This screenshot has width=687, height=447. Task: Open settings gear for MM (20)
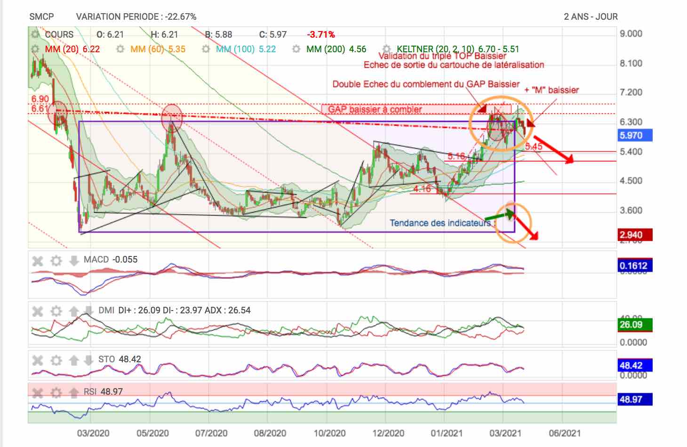tap(35, 49)
